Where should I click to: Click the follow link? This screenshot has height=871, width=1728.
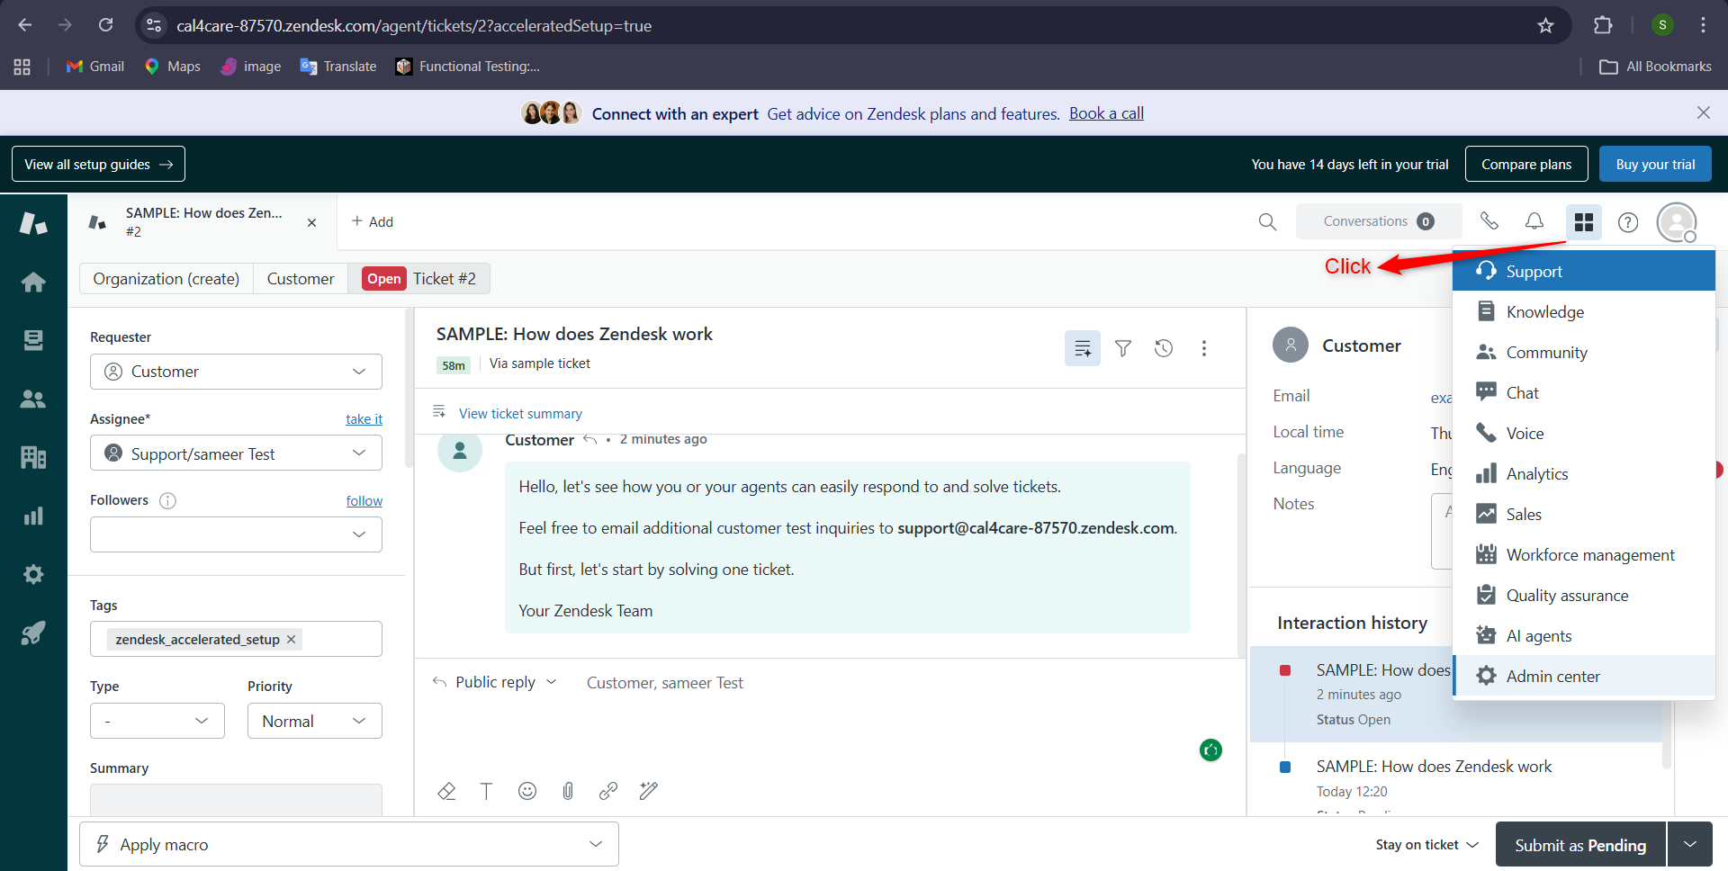[364, 501]
